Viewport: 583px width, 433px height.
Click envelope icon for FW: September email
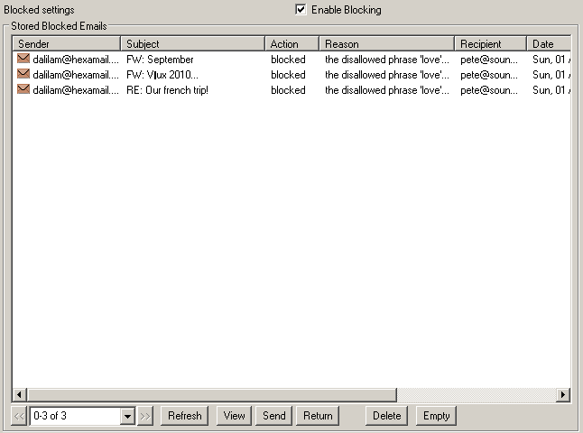click(23, 60)
